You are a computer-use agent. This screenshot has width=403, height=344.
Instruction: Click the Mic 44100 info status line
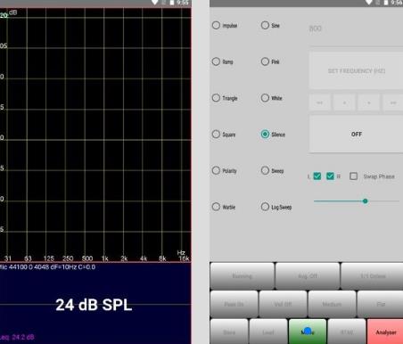click(47, 266)
